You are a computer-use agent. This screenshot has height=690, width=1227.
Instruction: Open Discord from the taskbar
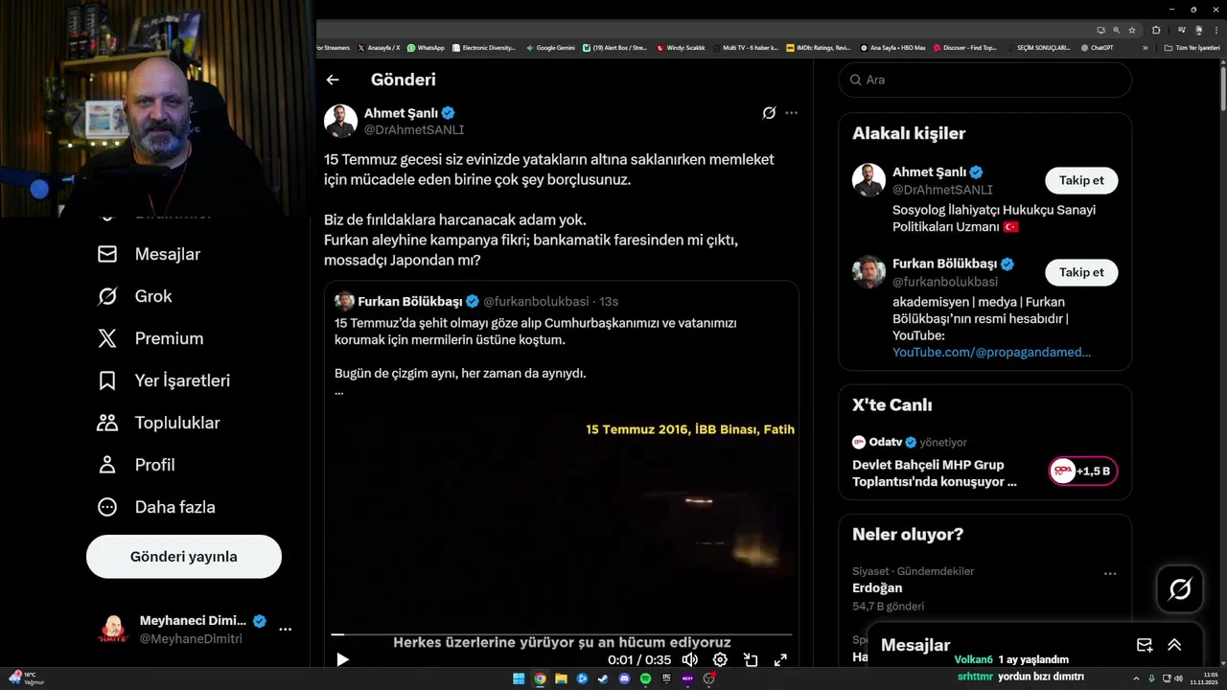click(x=624, y=678)
